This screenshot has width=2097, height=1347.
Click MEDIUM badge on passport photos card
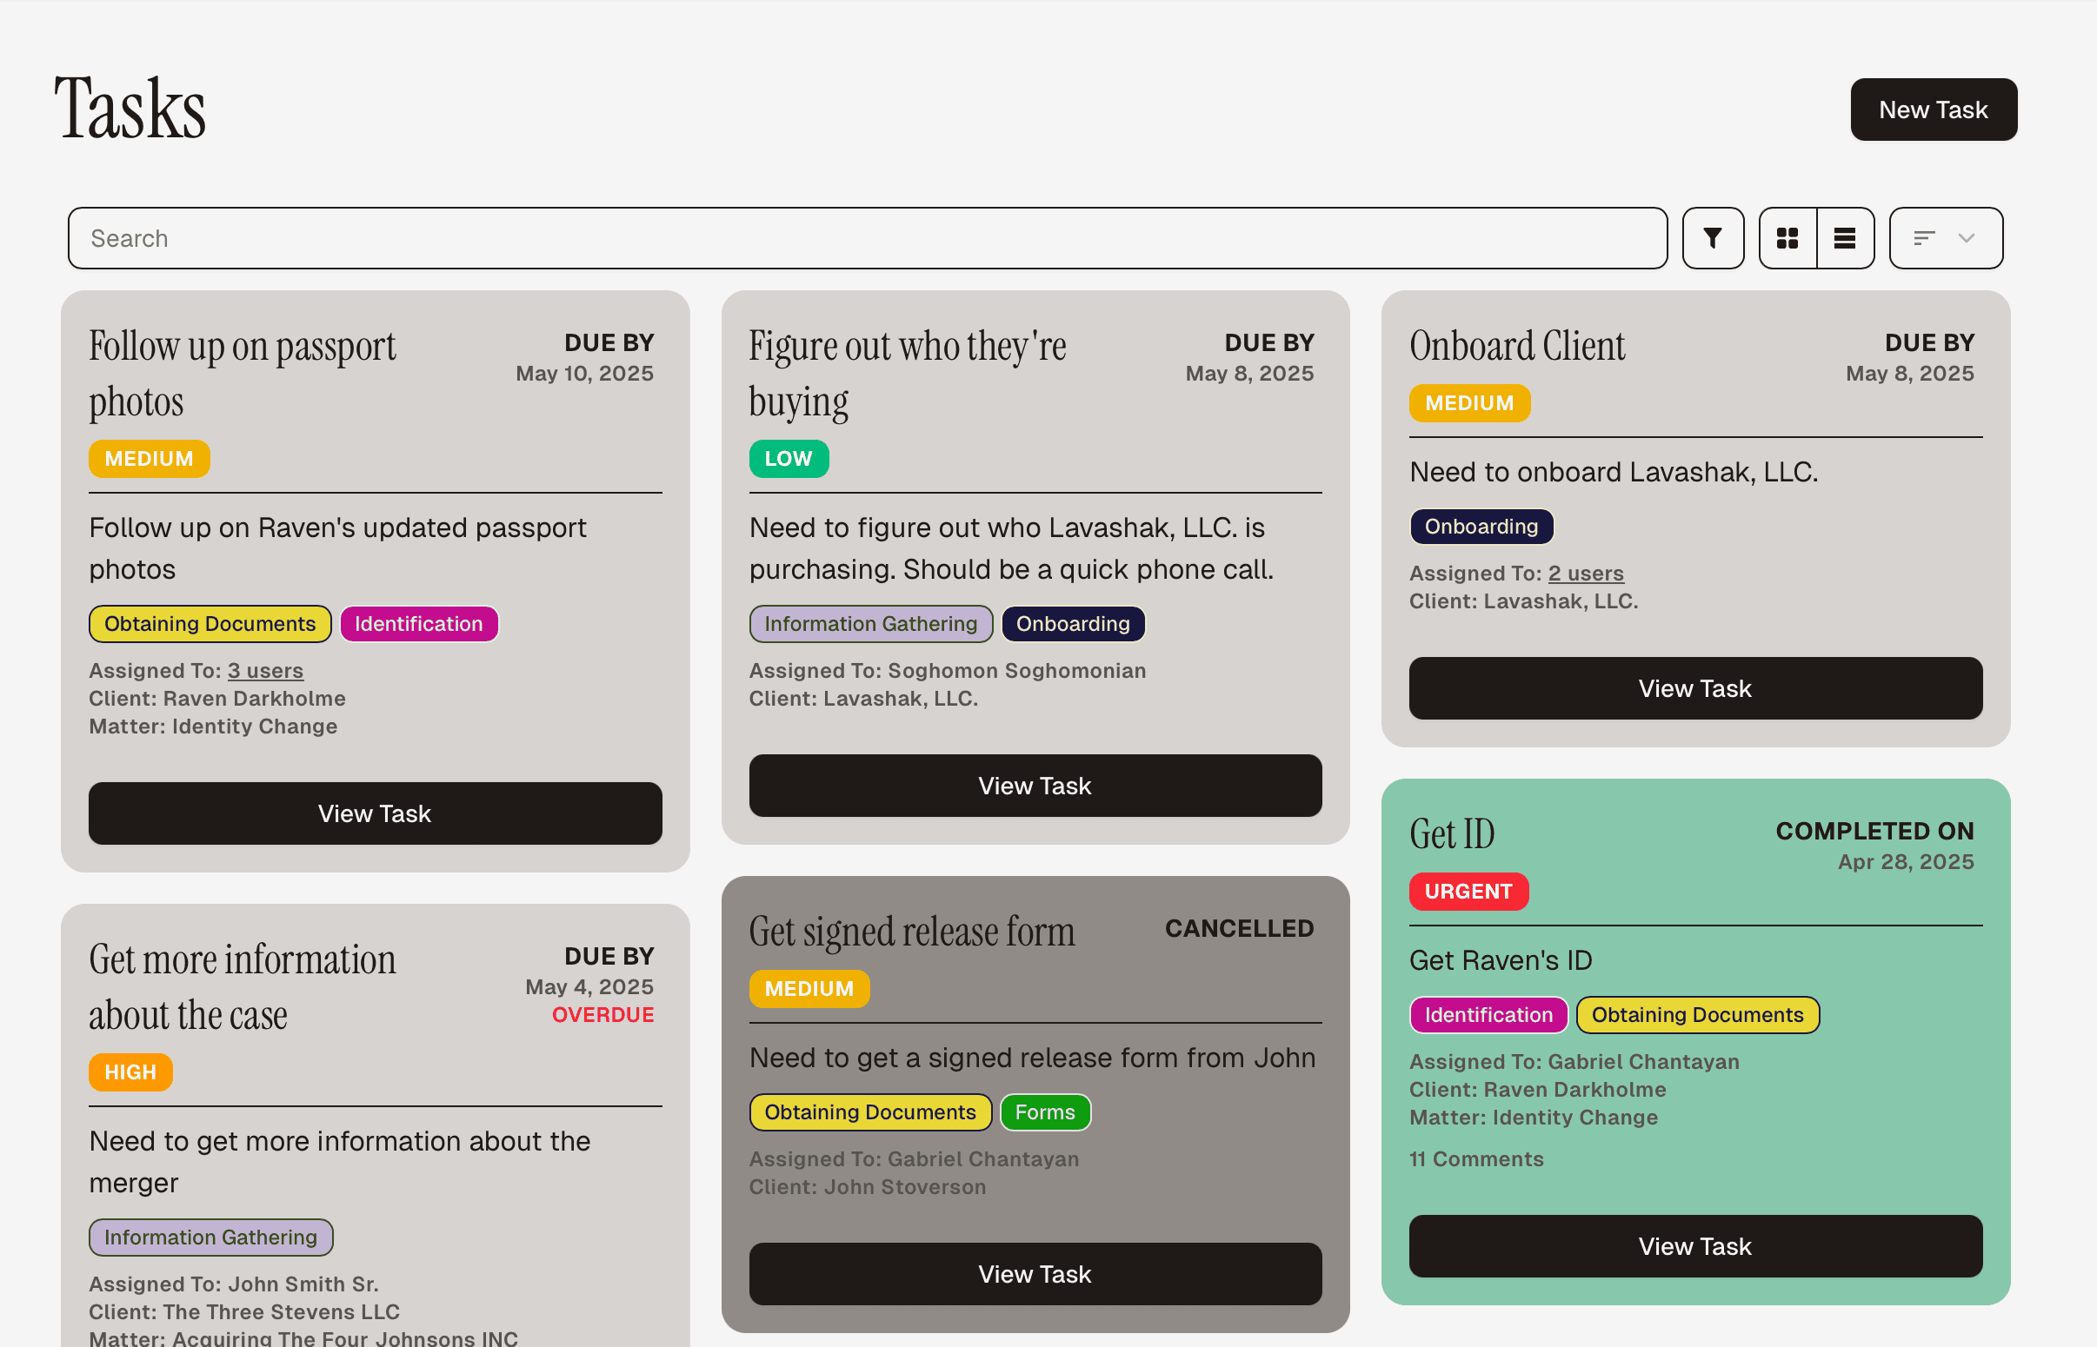[x=149, y=458]
